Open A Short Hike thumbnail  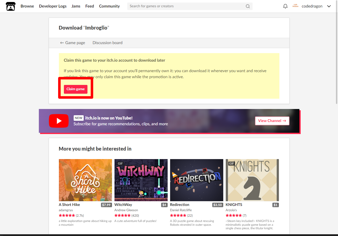point(85,180)
